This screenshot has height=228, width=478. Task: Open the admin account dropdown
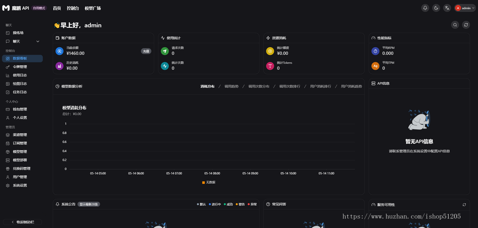465,8
